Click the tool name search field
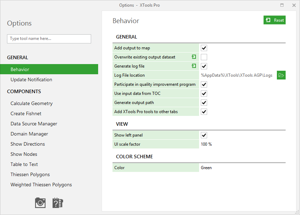Screen dimensions: 300x215 49,39
